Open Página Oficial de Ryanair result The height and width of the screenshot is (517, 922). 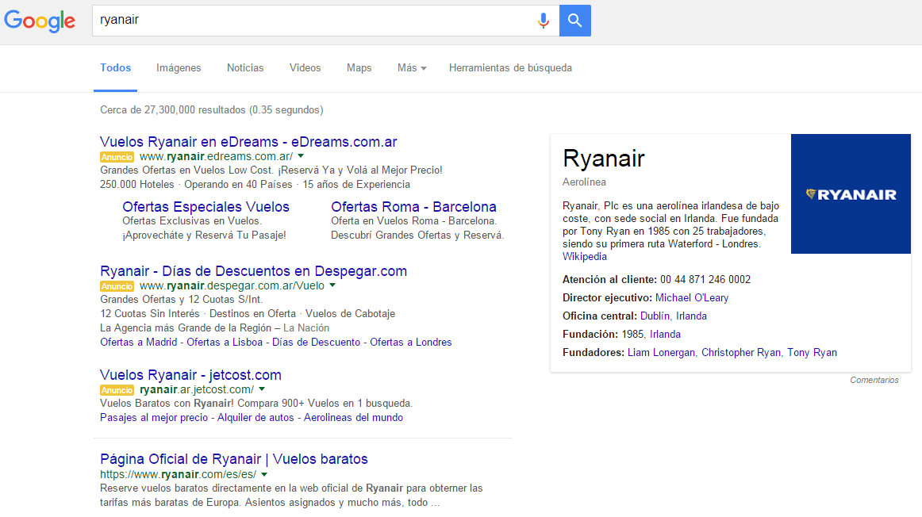(x=233, y=459)
